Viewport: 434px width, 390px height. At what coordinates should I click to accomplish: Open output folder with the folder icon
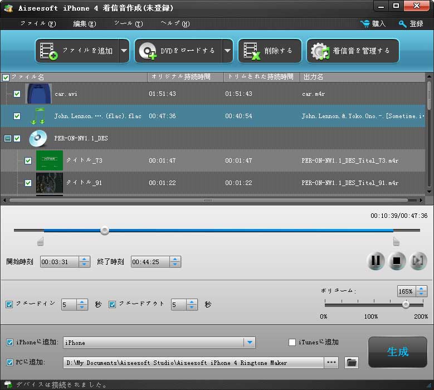point(351,363)
